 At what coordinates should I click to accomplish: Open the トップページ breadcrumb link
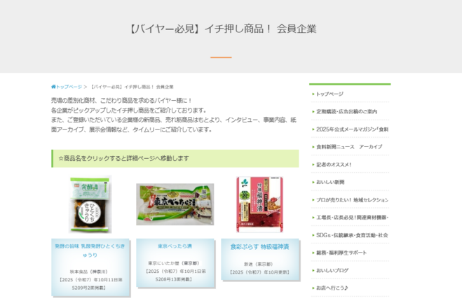click(x=69, y=87)
